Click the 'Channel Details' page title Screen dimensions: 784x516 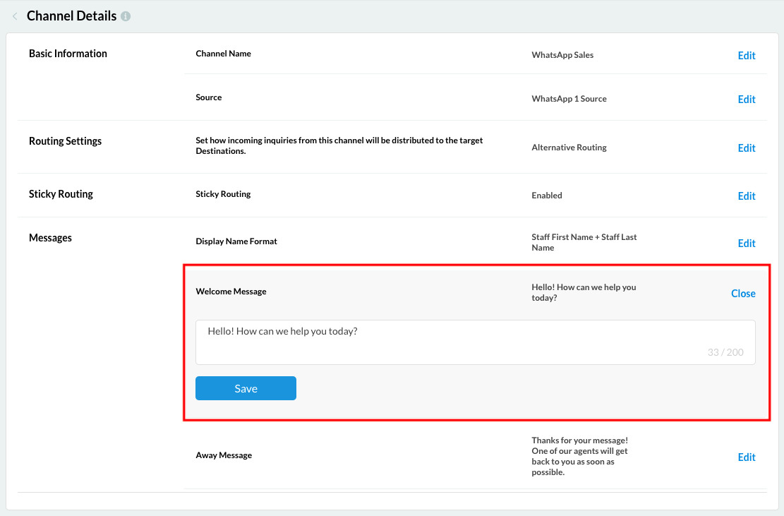[71, 16]
